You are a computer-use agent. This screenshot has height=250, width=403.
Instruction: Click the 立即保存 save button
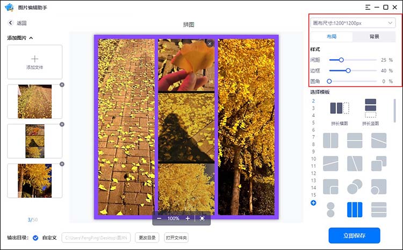point(354,235)
